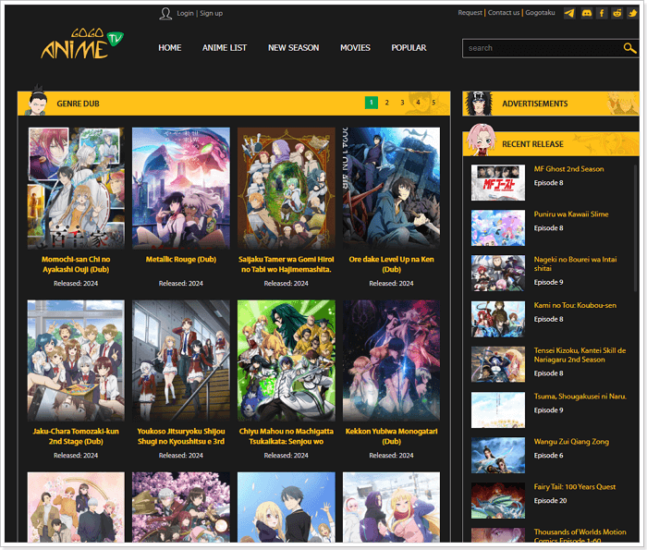The width and height of the screenshot is (647, 550).
Task: Open Tensei Kizoku, Kantei Skill 2nd Season
Action: coord(580,355)
